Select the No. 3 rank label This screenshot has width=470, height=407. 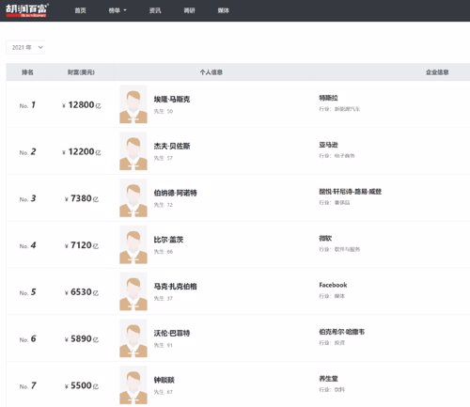click(27, 198)
